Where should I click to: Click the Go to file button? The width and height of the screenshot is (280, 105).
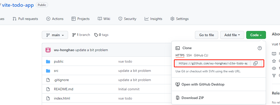206,35
